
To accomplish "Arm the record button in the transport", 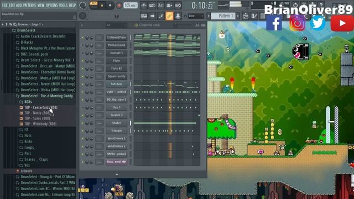I will (119, 6).
